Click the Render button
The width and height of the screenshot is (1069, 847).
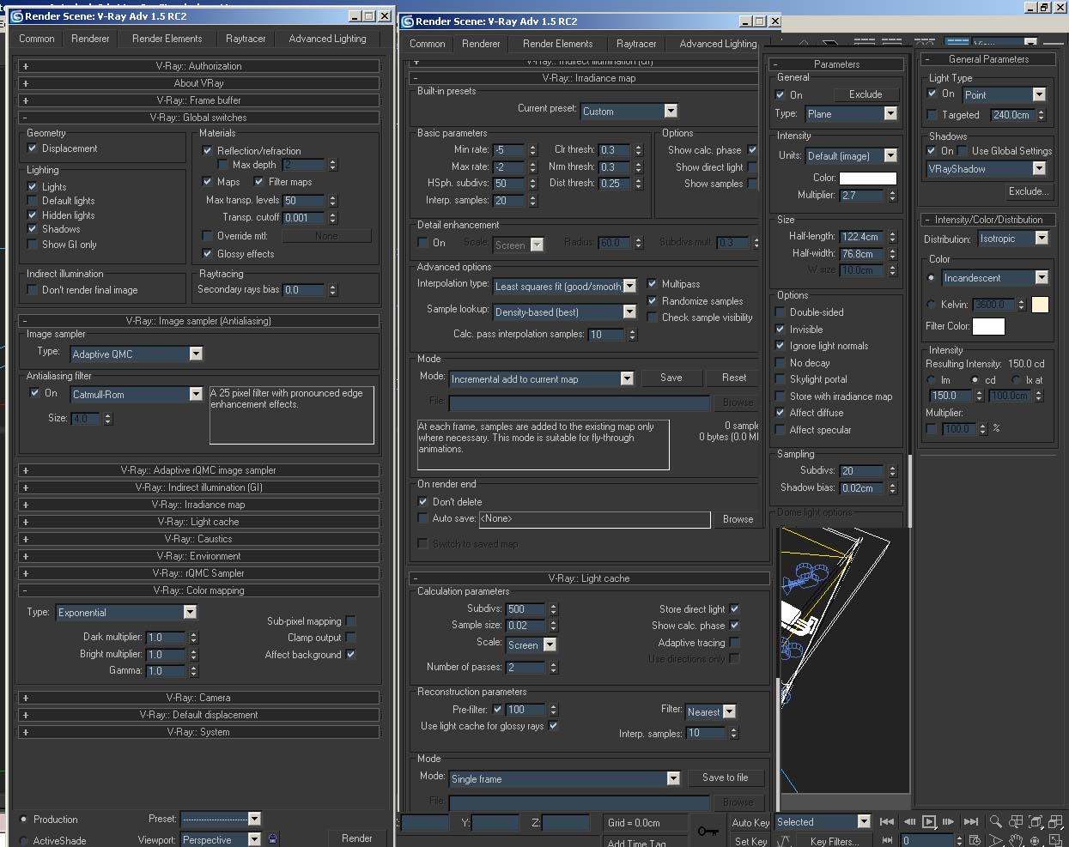click(x=357, y=838)
